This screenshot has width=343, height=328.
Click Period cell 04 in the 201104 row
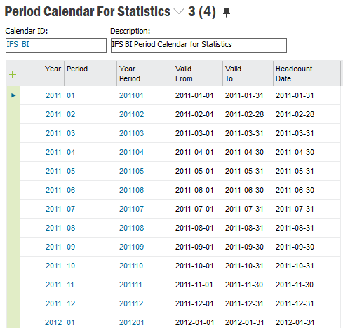click(x=71, y=152)
